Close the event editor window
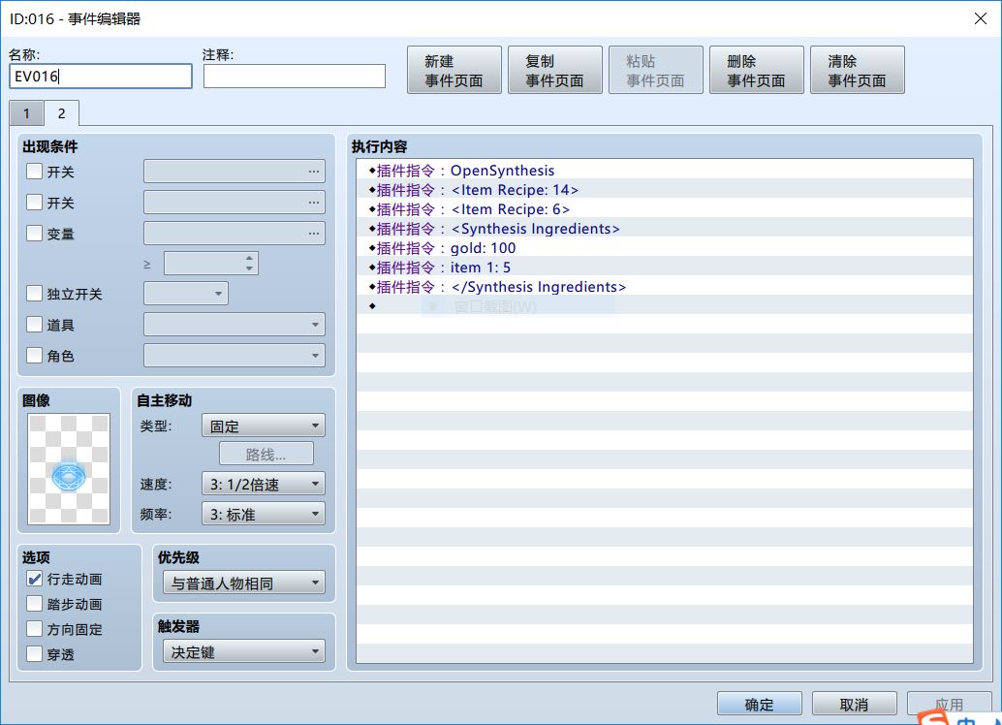Image resolution: width=1002 pixels, height=725 pixels. (981, 18)
